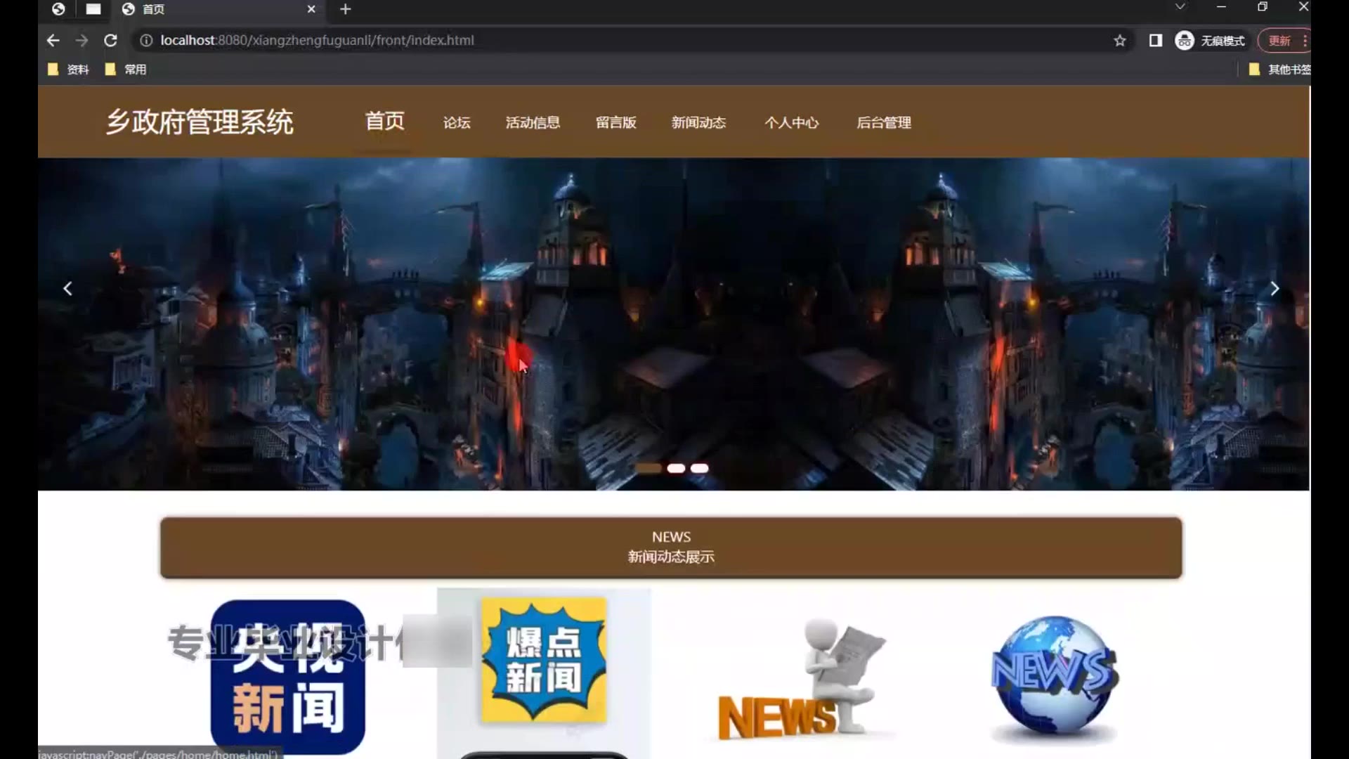This screenshot has width=1349, height=759.
Task: Select the second carousel indicator dot
Action: point(676,469)
